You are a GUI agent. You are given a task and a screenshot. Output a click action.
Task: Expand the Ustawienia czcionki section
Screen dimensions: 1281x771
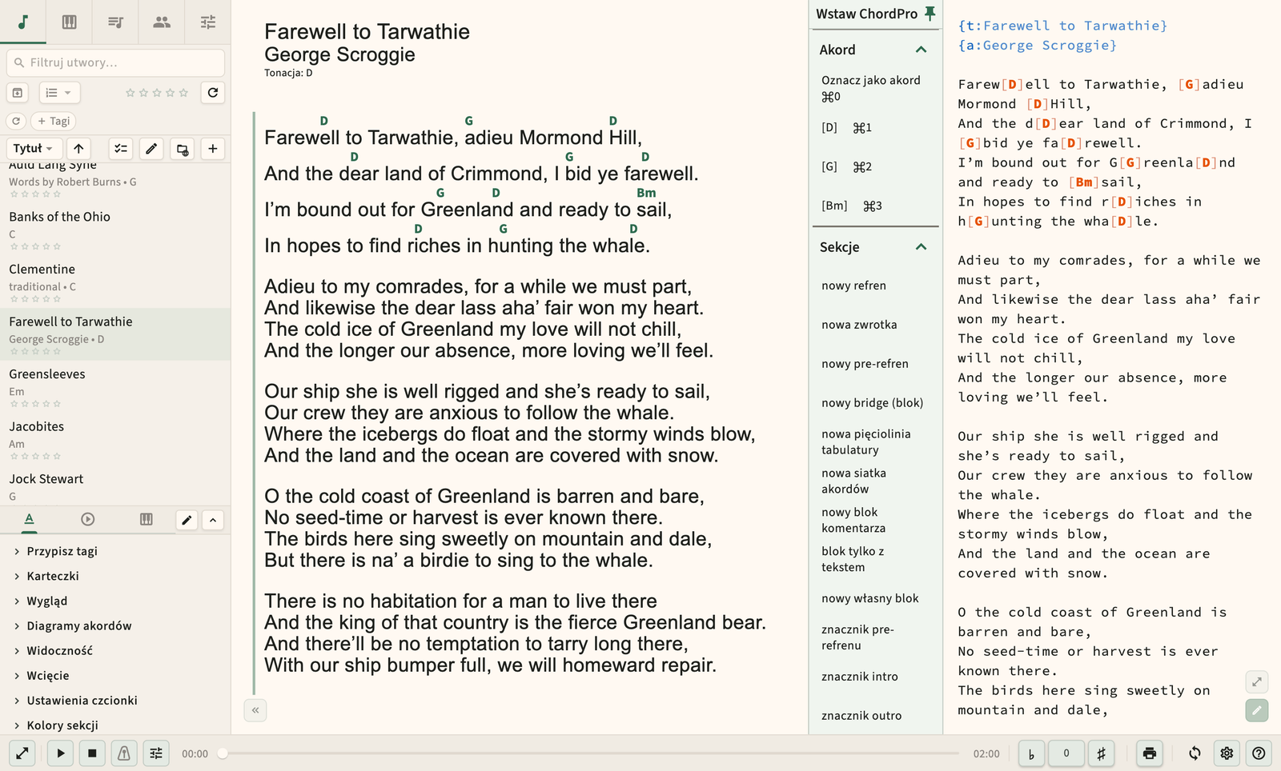click(x=115, y=700)
